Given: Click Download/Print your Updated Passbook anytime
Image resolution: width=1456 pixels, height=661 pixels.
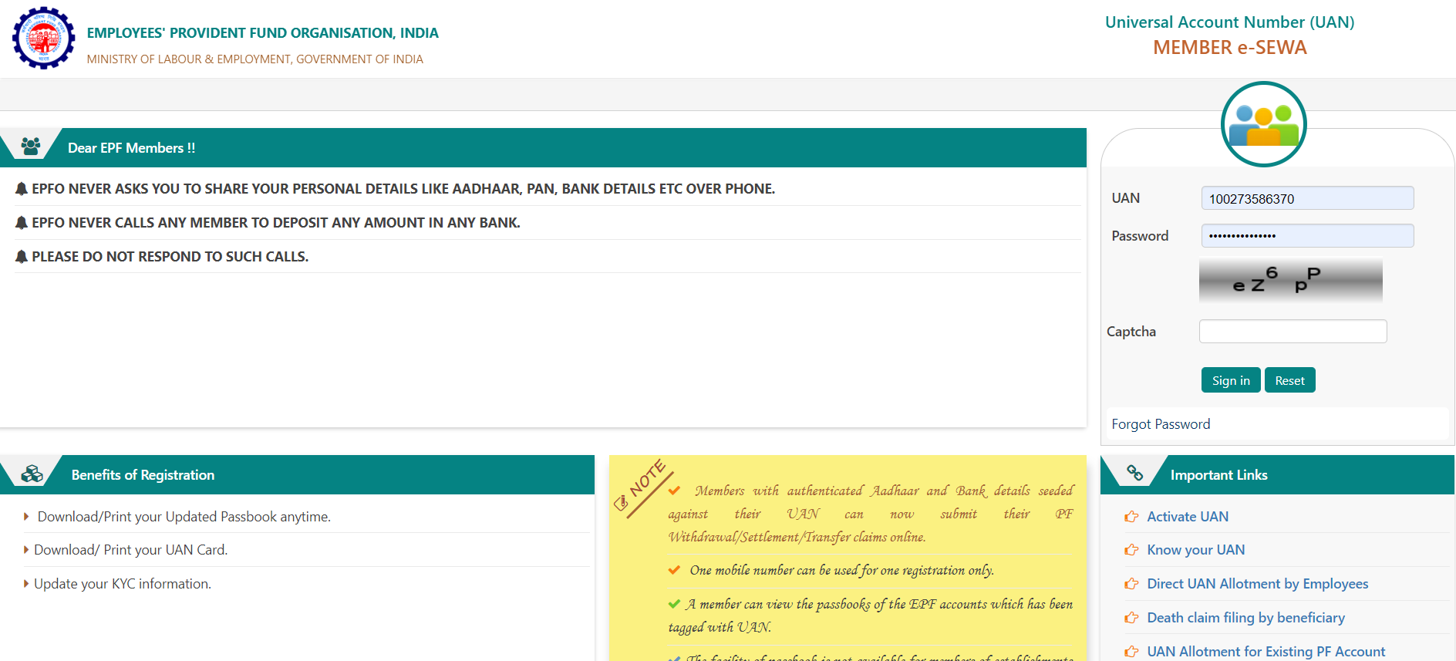Looking at the screenshot, I should 184,517.
